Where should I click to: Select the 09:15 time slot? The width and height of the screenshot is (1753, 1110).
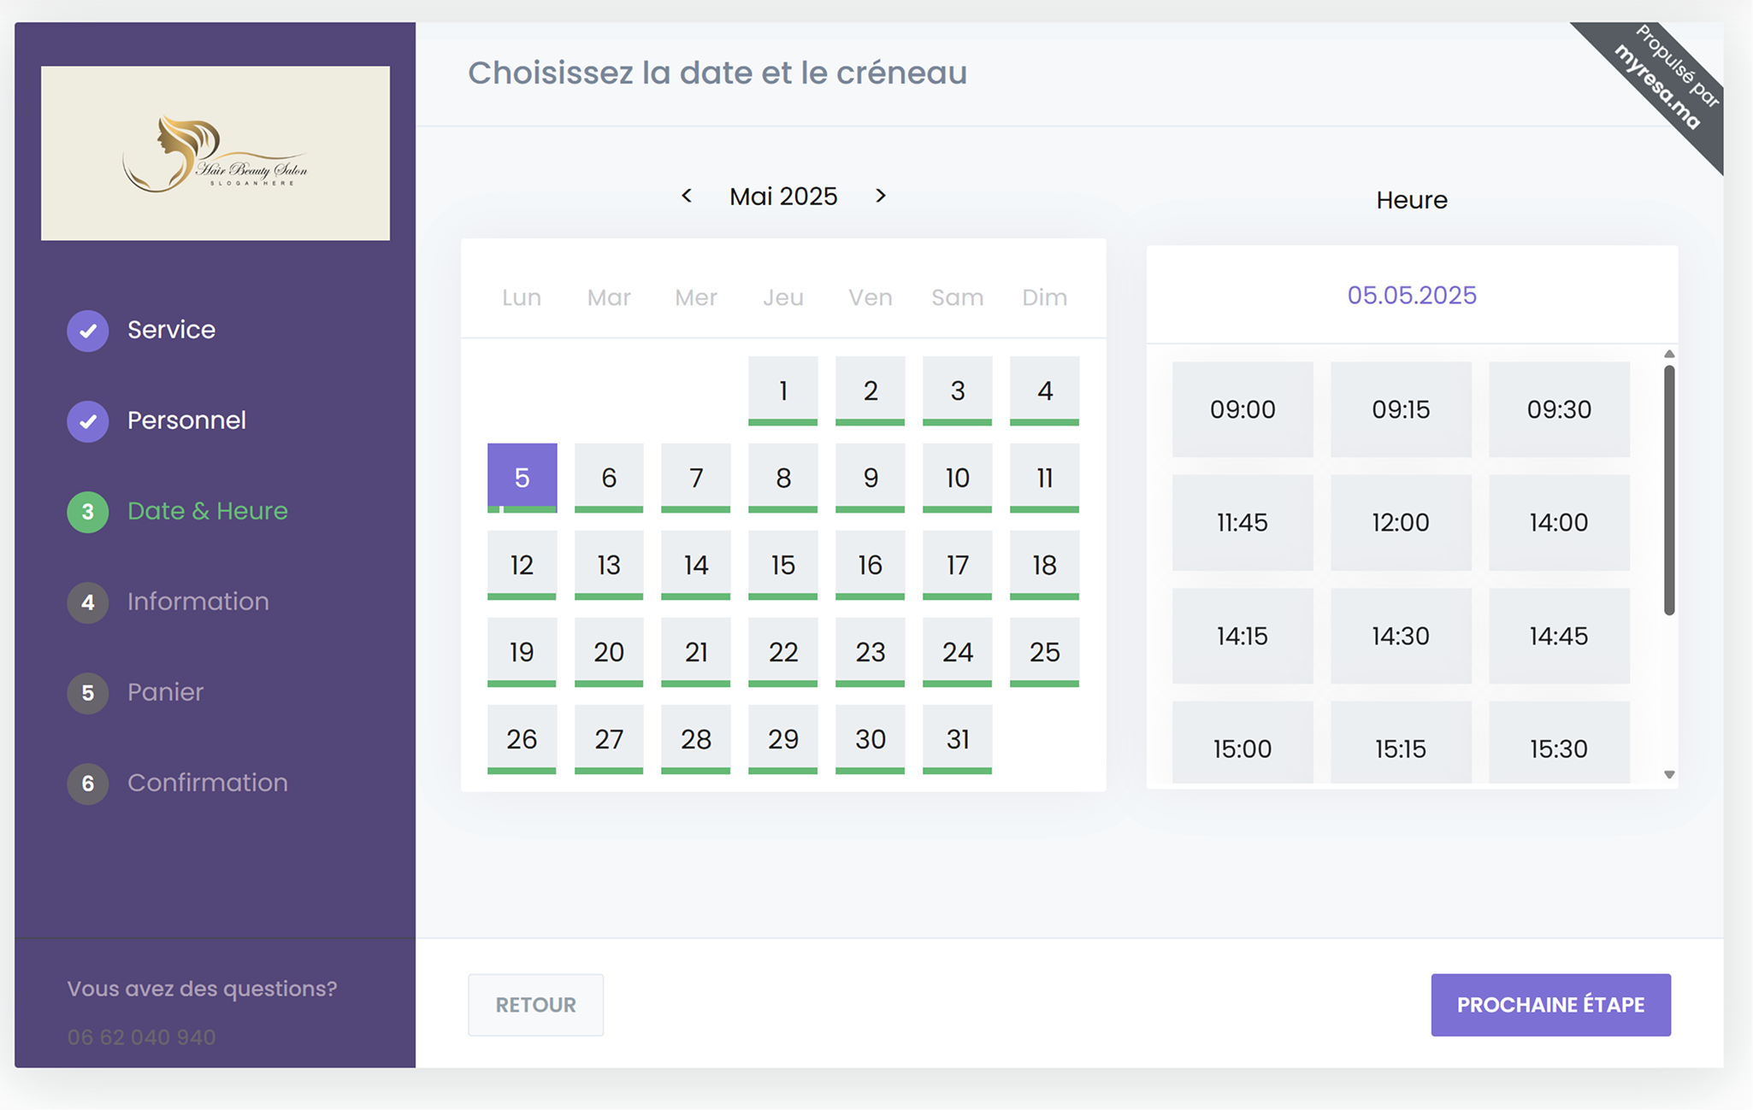point(1400,409)
